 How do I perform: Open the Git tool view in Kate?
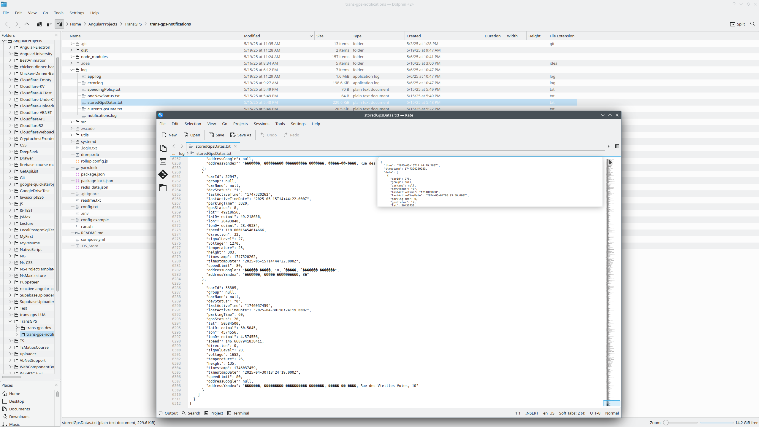click(163, 175)
